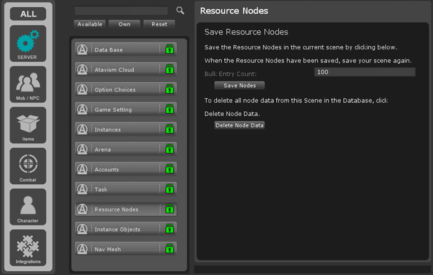Toggle the green lock on Arena
Image resolution: width=433 pixels, height=275 pixels.
pos(169,150)
